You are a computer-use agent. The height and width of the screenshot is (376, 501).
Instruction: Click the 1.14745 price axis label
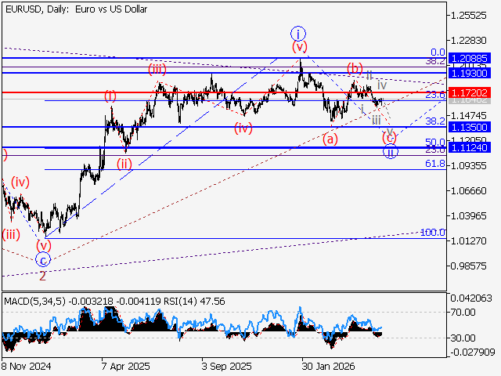pos(468,115)
